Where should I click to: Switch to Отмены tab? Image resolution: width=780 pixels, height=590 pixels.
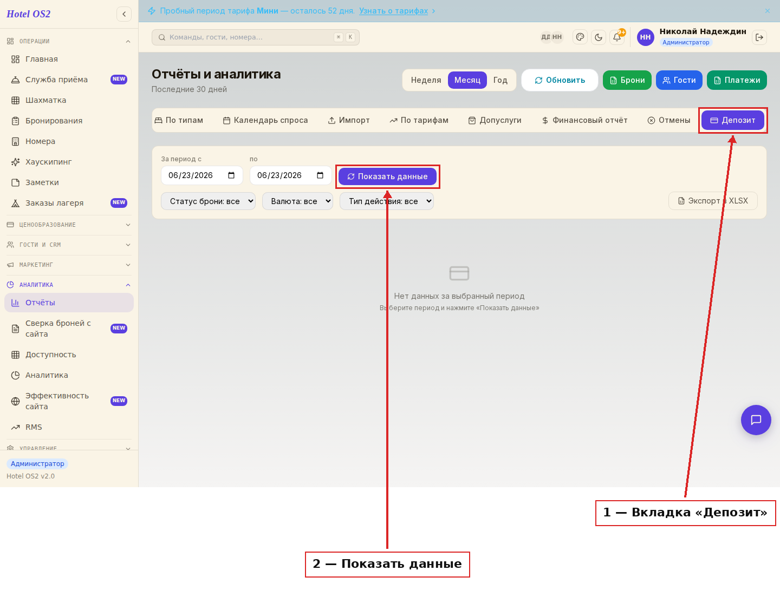tap(669, 120)
